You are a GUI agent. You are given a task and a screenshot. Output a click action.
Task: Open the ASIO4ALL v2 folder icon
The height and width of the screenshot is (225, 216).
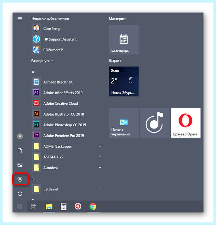coord(36,157)
